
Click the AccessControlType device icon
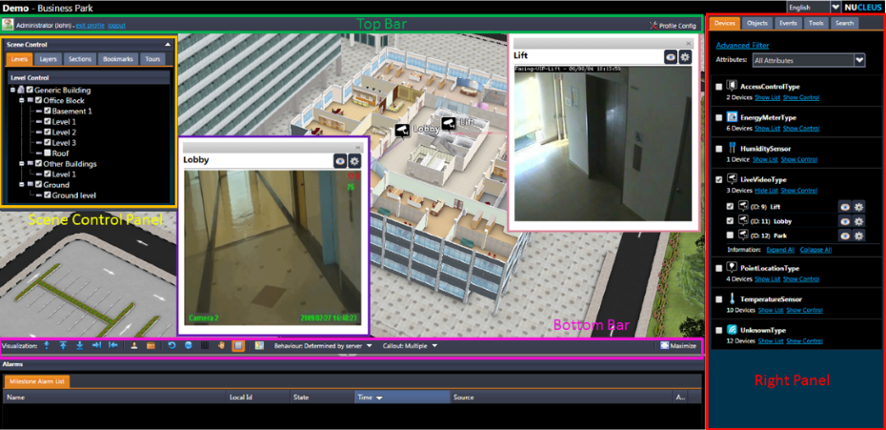tap(732, 86)
